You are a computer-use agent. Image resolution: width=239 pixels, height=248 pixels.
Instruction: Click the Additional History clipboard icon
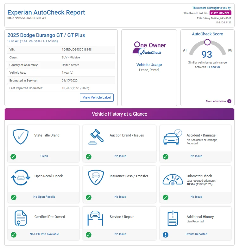pos(173,218)
